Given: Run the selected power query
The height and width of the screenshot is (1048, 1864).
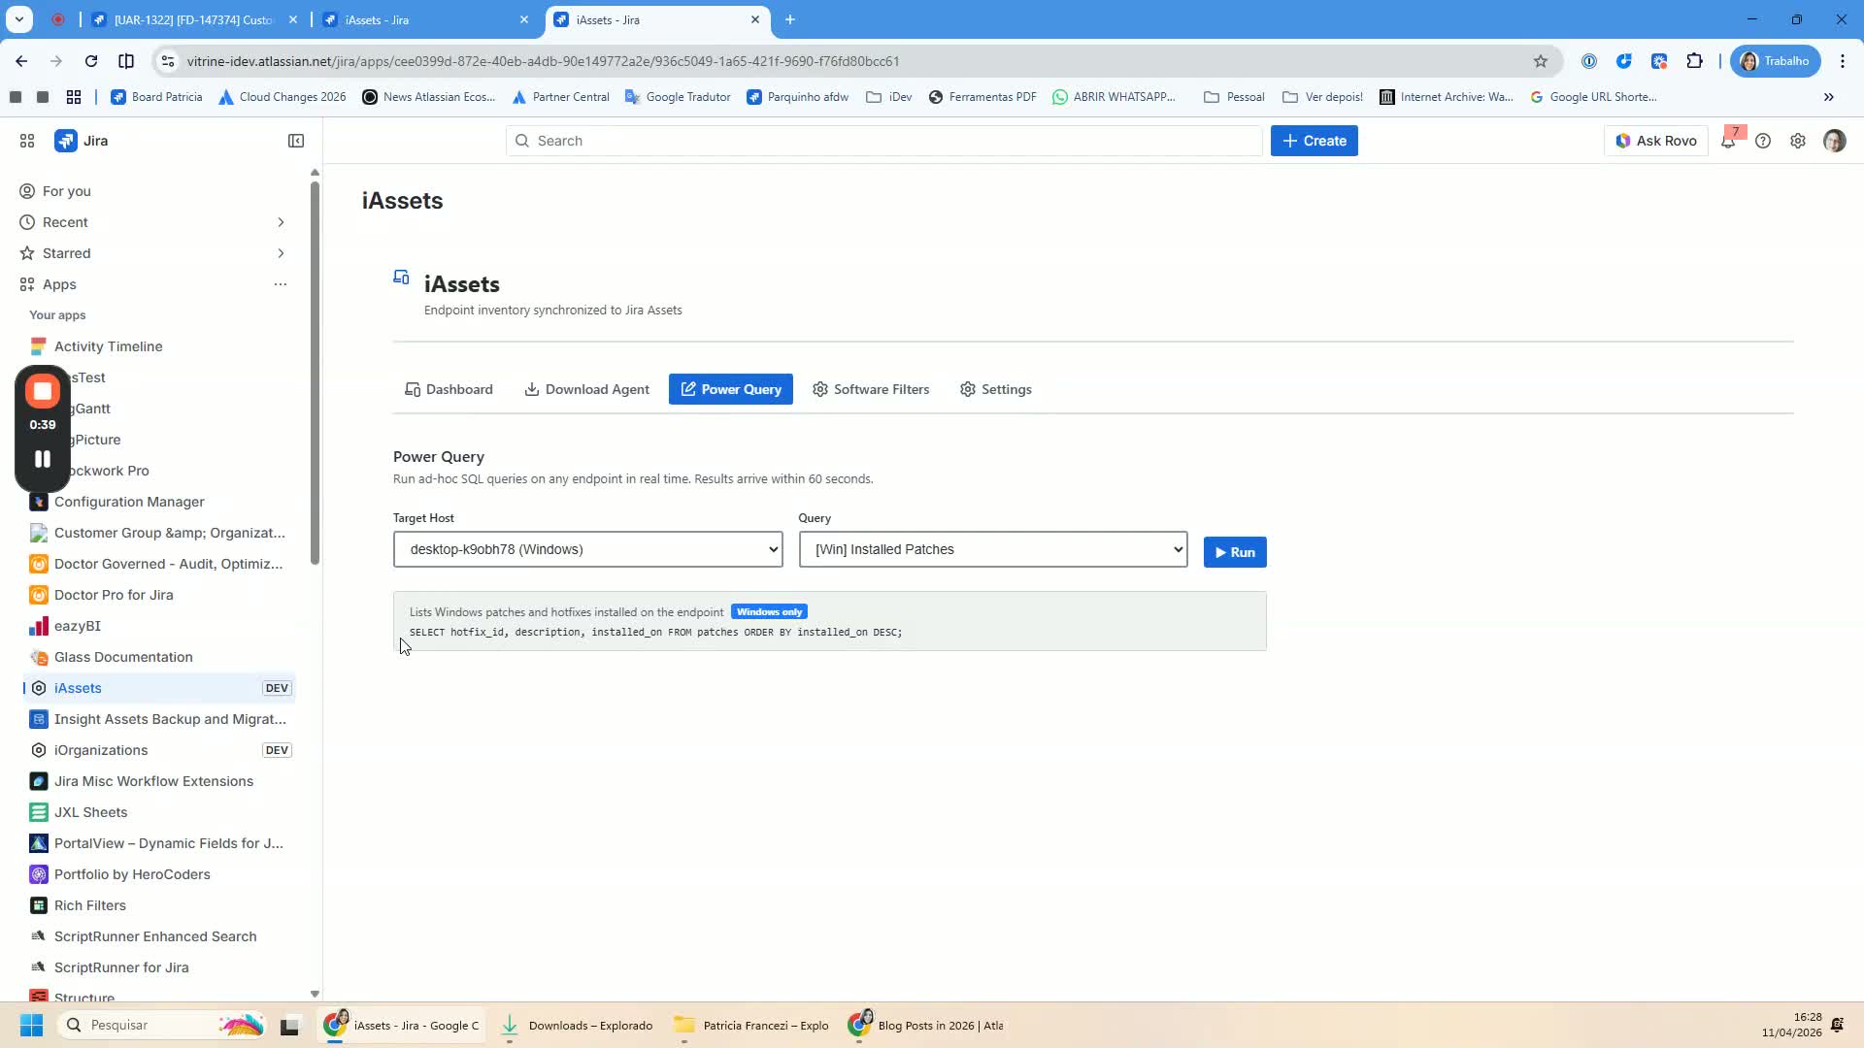Looking at the screenshot, I should coord(1235,552).
